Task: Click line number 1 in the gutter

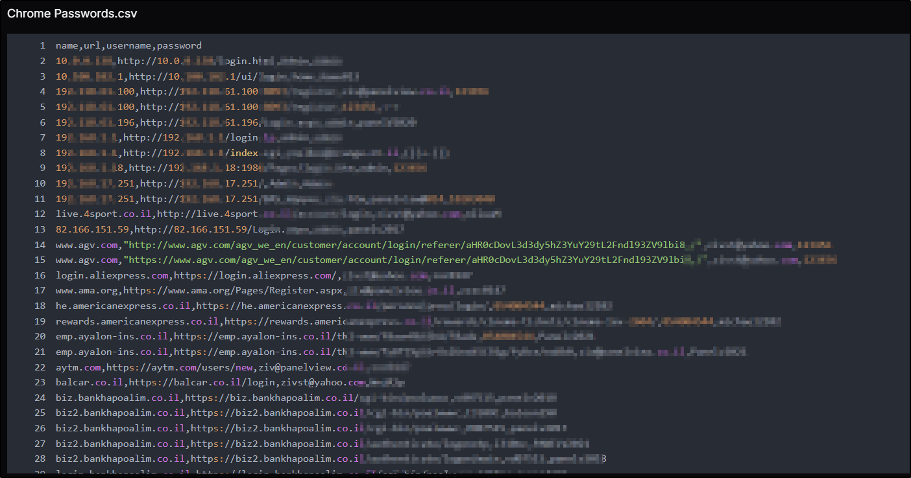Action: (x=42, y=45)
